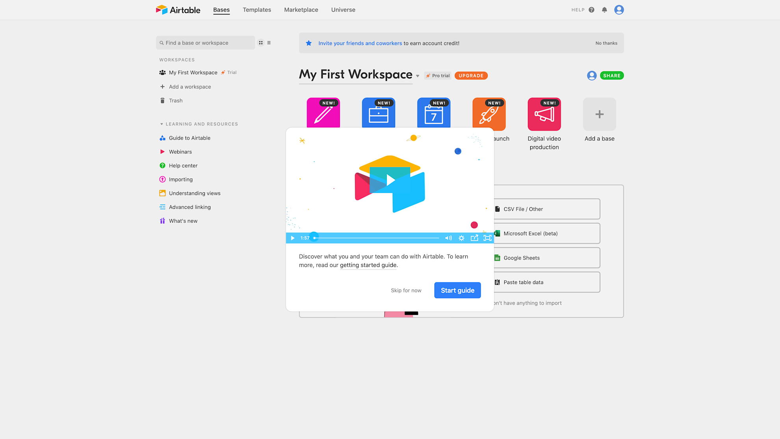The height and width of the screenshot is (439, 780).
Task: Choose CSV File / Other import option
Action: (x=547, y=209)
